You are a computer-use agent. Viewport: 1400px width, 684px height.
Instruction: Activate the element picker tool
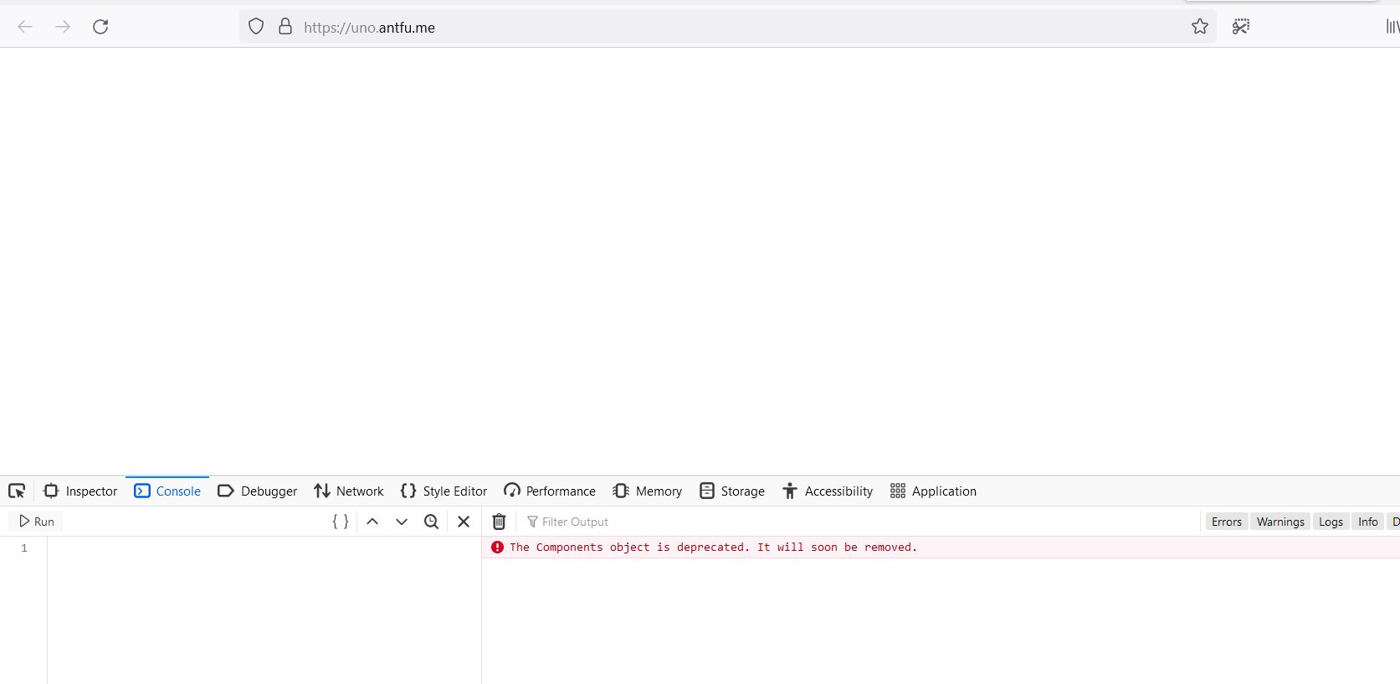pyautogui.click(x=17, y=491)
